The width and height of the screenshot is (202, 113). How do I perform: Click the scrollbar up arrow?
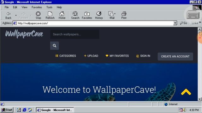tap(199, 29)
